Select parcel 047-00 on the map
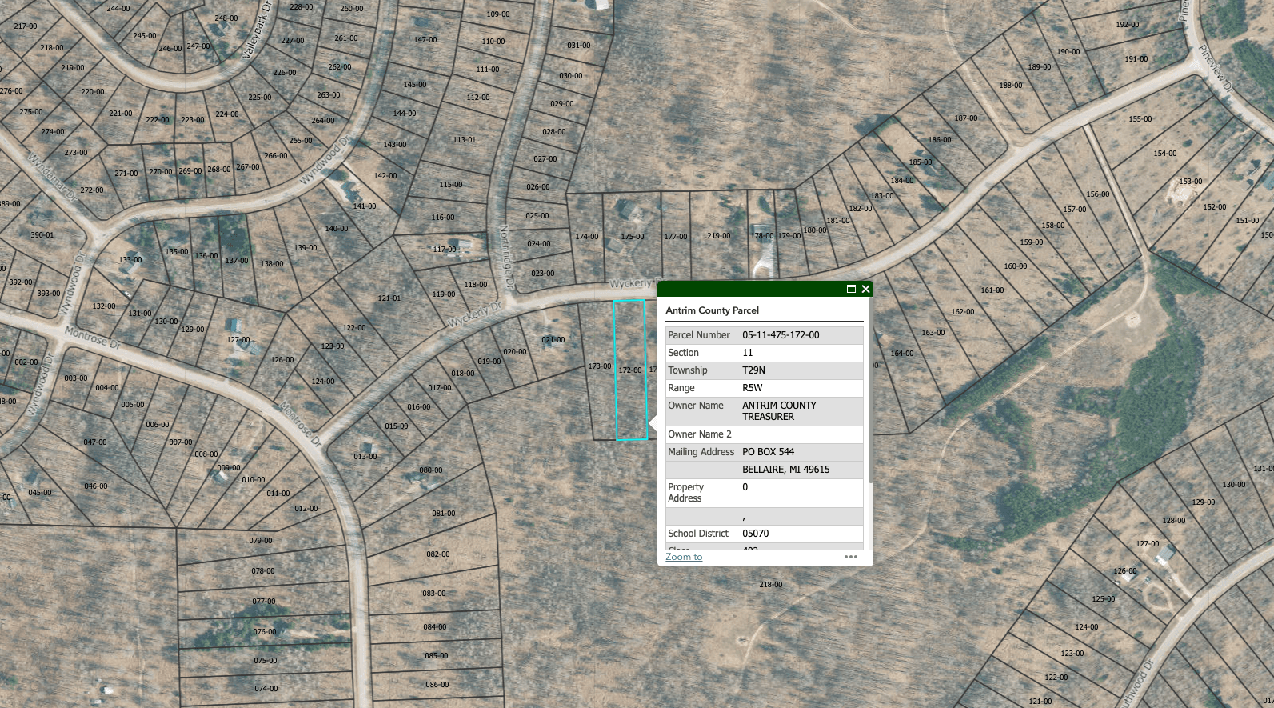Image resolution: width=1274 pixels, height=708 pixels. [x=95, y=442]
